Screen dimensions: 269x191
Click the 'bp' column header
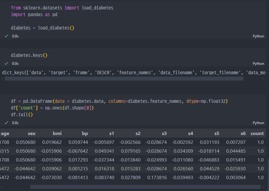click(85, 134)
